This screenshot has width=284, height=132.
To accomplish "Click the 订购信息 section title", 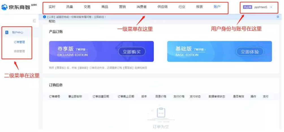I will 56,85.
